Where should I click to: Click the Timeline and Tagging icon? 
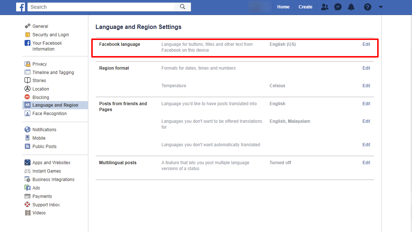[27, 72]
